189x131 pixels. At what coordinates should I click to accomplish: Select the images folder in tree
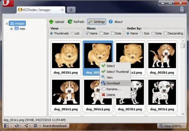[17, 23]
